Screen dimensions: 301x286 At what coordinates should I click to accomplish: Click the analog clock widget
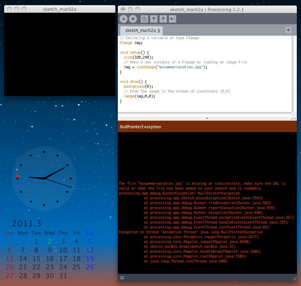point(44,179)
